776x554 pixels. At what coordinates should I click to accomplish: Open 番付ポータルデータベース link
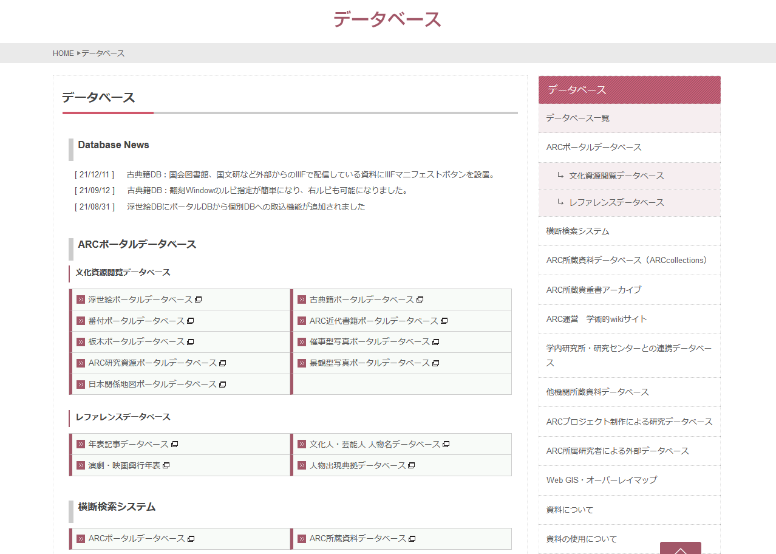pos(137,321)
